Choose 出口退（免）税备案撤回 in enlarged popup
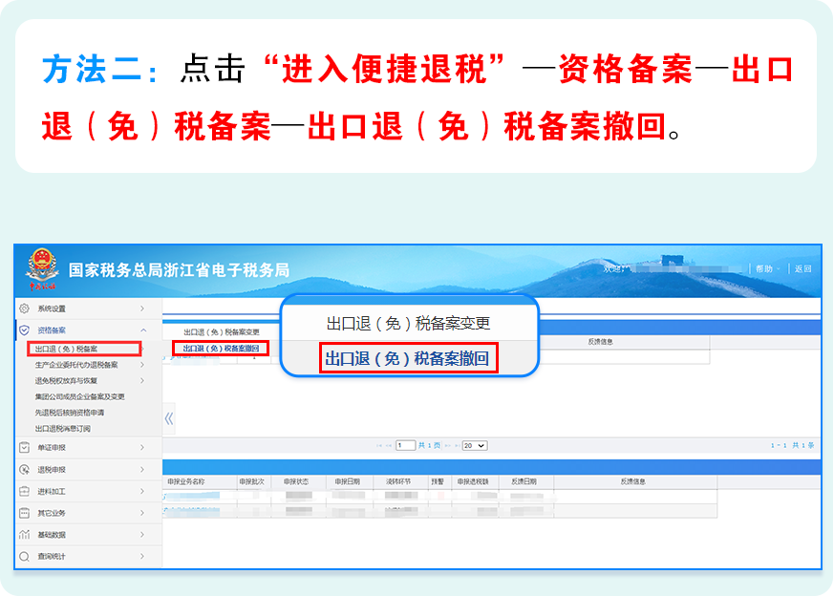Viewport: 834px width, 596px height. pos(407,359)
